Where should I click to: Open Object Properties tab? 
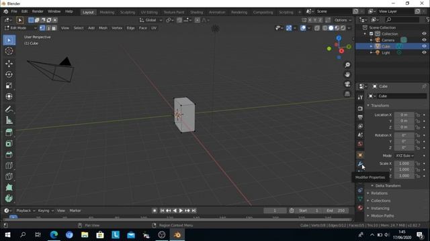point(360,155)
